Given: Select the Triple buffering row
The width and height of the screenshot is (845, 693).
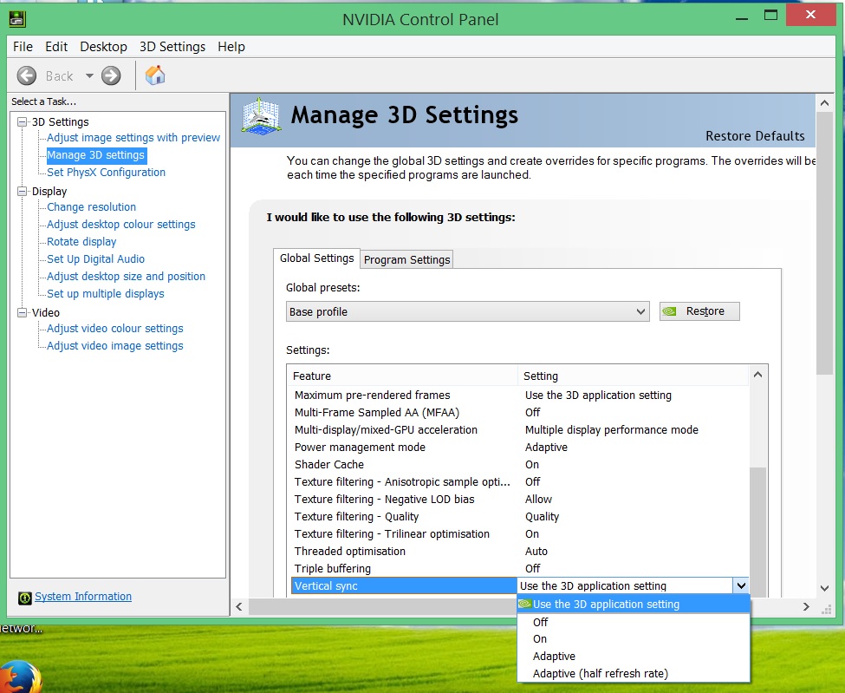Looking at the screenshot, I should pyautogui.click(x=519, y=568).
